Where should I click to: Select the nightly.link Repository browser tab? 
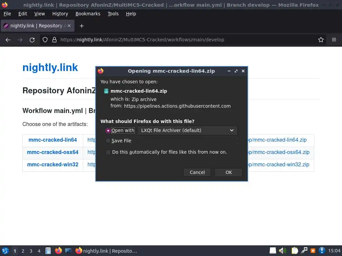tap(37, 26)
